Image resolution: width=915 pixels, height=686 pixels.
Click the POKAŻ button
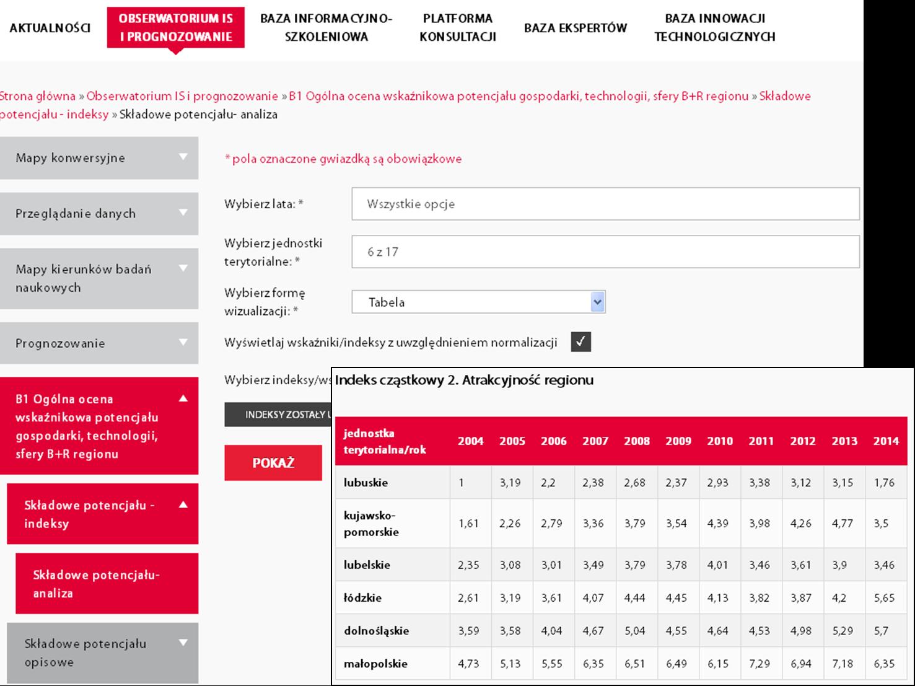coord(273,463)
